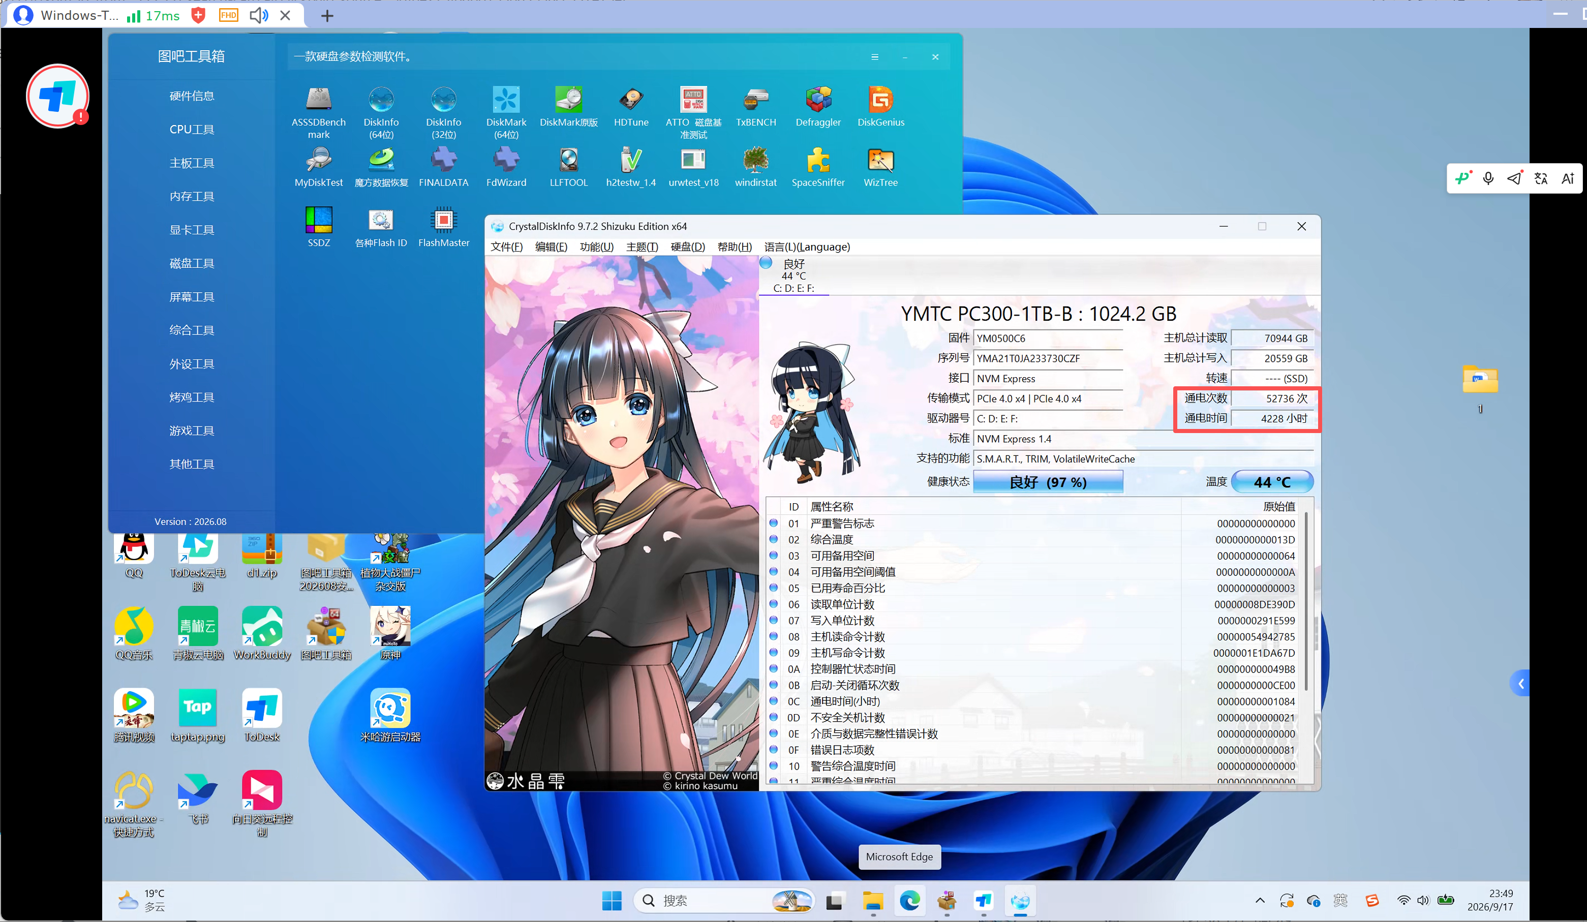This screenshot has height=922, width=1587.
Task: Open 主题(T) menu in CrystalDiskInfo
Action: (x=642, y=247)
